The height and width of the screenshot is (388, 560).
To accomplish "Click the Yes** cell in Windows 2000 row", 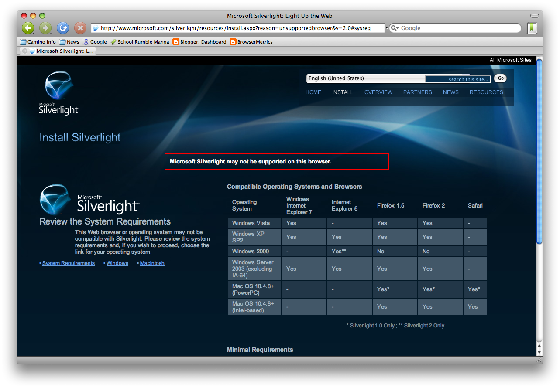I will pos(339,251).
